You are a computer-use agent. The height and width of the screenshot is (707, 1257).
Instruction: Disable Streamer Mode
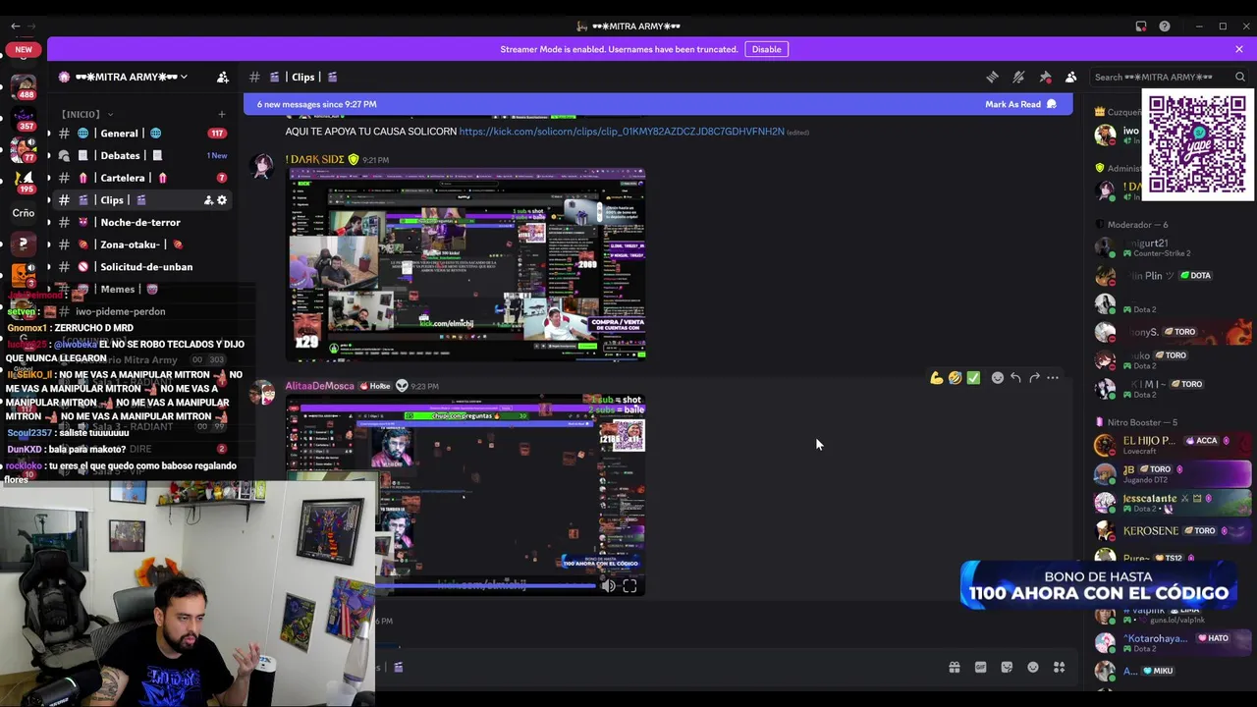766,49
